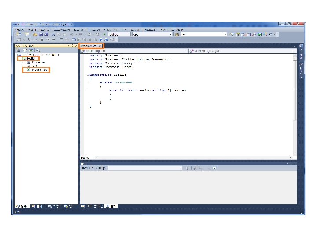Click Comment Selection toolbar icon
The image size is (317, 237).
click(x=61, y=39)
